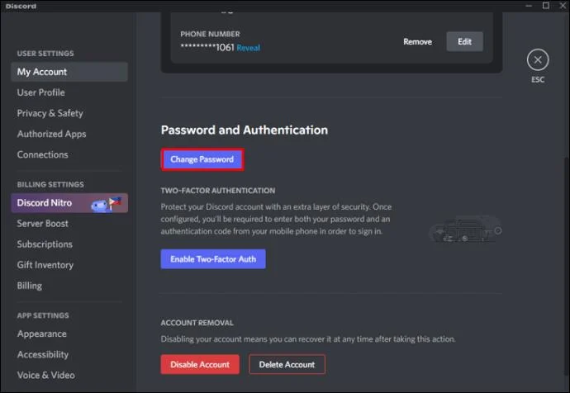This screenshot has width=570, height=393.
Task: Open Appearance settings
Action: coord(69,334)
